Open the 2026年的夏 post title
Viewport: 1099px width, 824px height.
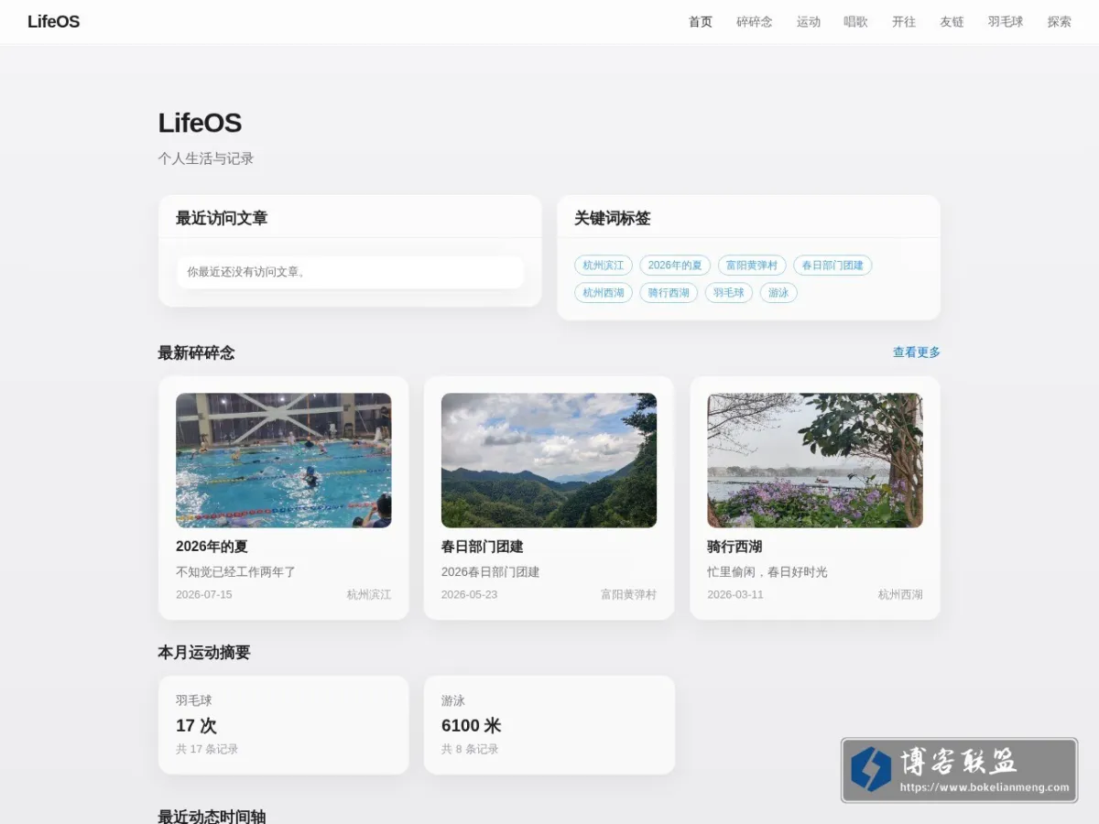click(212, 547)
